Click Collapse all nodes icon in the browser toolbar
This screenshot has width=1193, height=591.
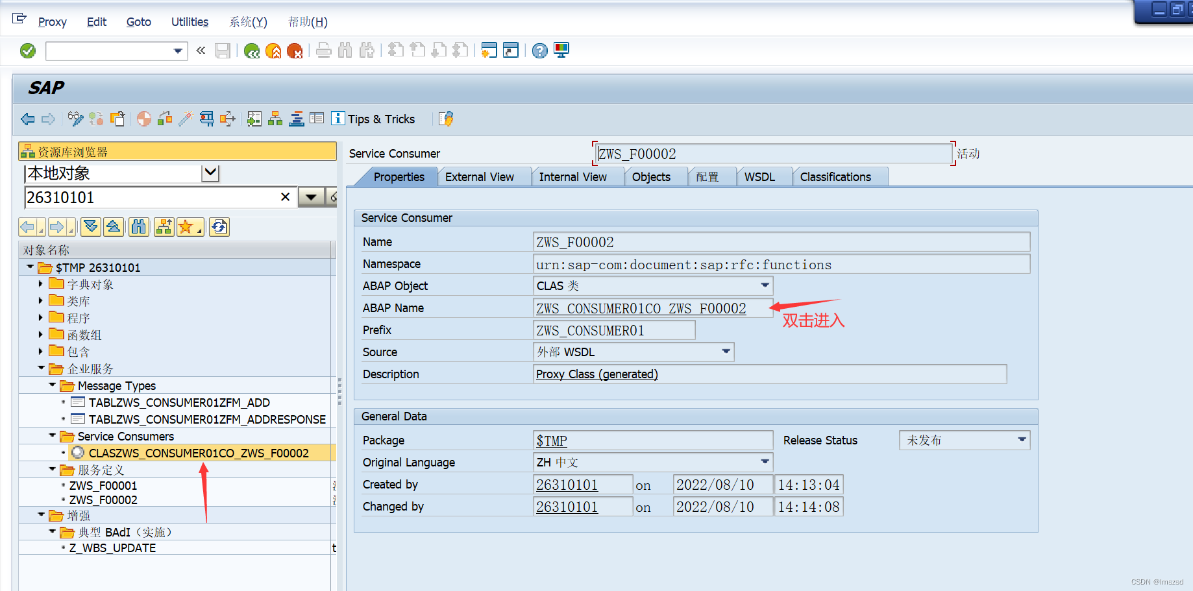[x=113, y=227]
